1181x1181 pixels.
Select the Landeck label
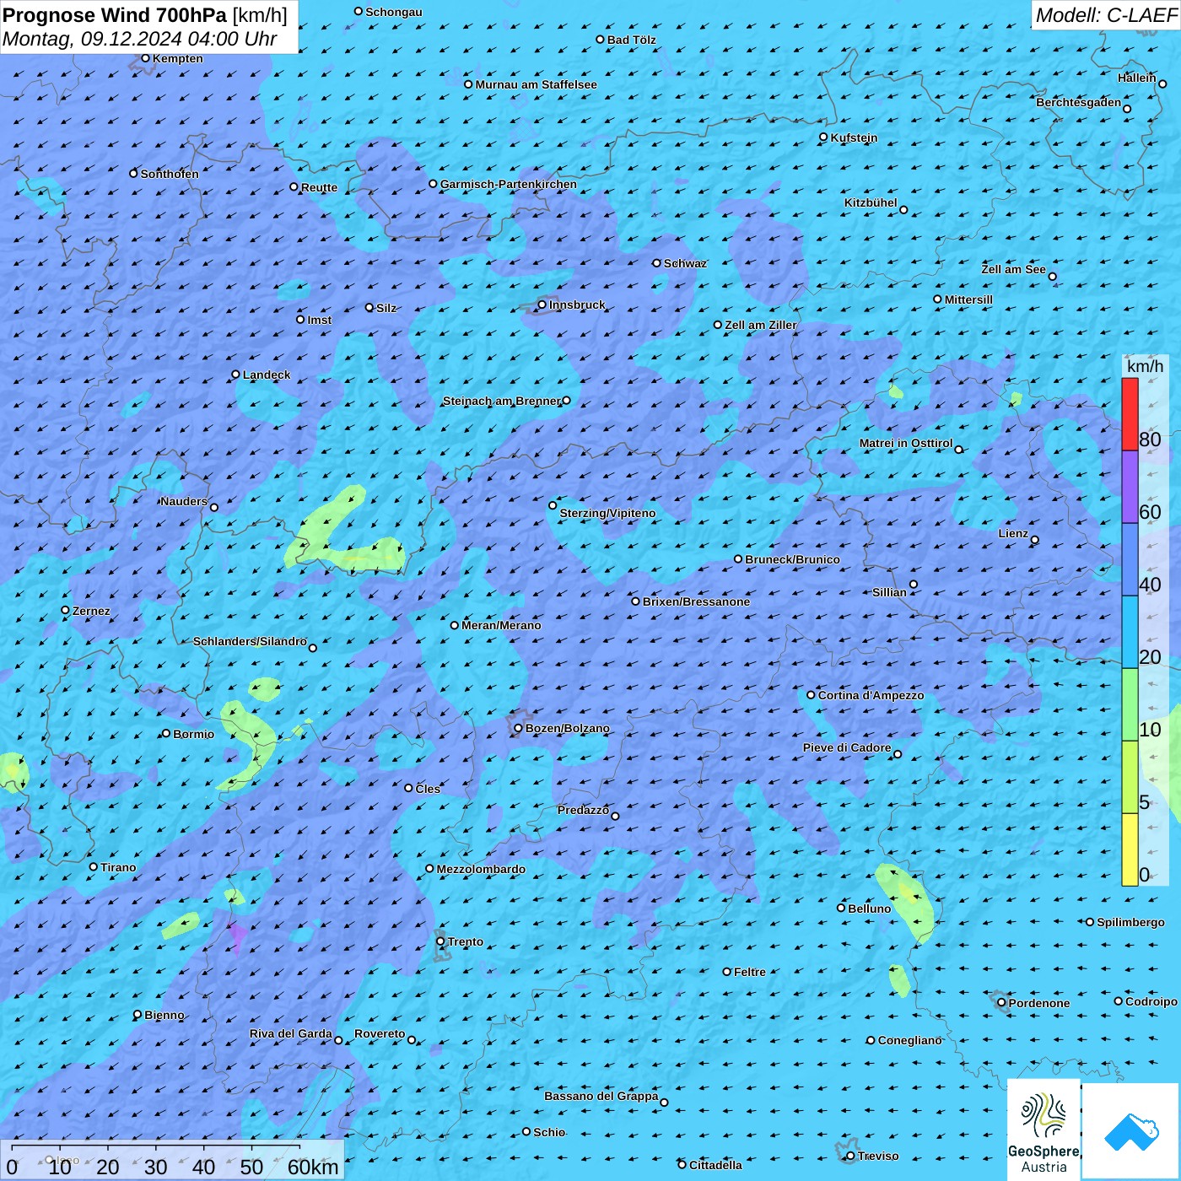267,375
